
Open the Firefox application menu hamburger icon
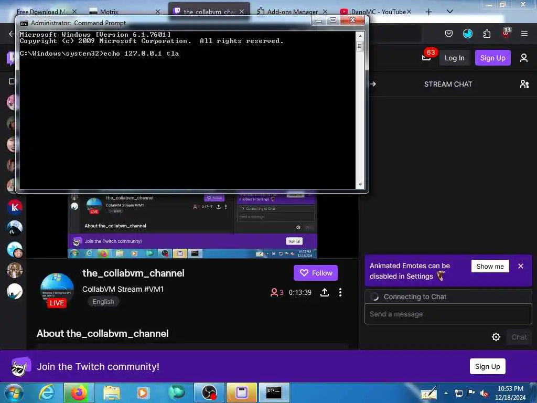click(x=524, y=34)
